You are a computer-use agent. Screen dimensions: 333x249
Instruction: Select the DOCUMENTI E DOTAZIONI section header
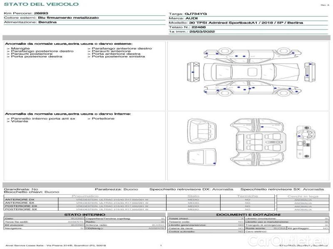[248, 215]
